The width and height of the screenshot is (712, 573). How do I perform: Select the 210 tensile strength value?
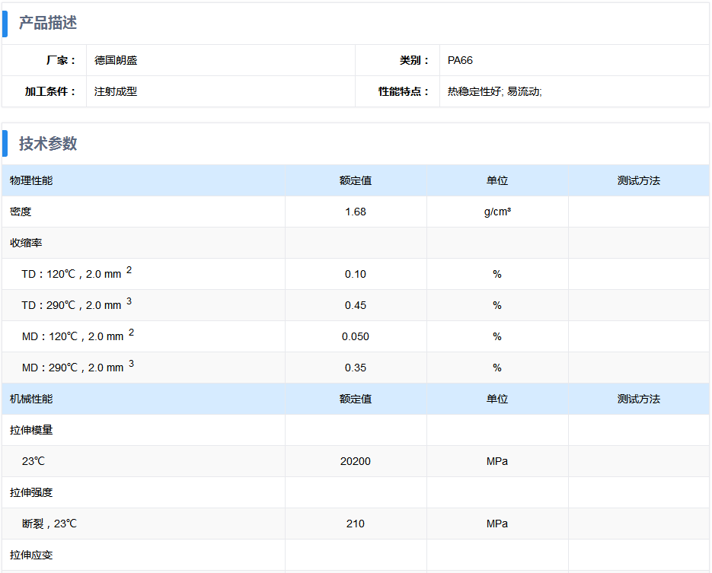tap(356, 524)
